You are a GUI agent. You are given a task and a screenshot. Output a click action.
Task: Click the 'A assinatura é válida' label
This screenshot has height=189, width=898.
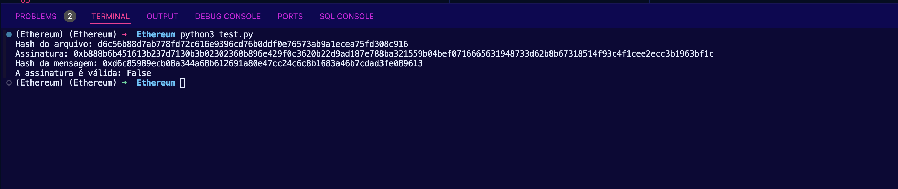pos(69,73)
